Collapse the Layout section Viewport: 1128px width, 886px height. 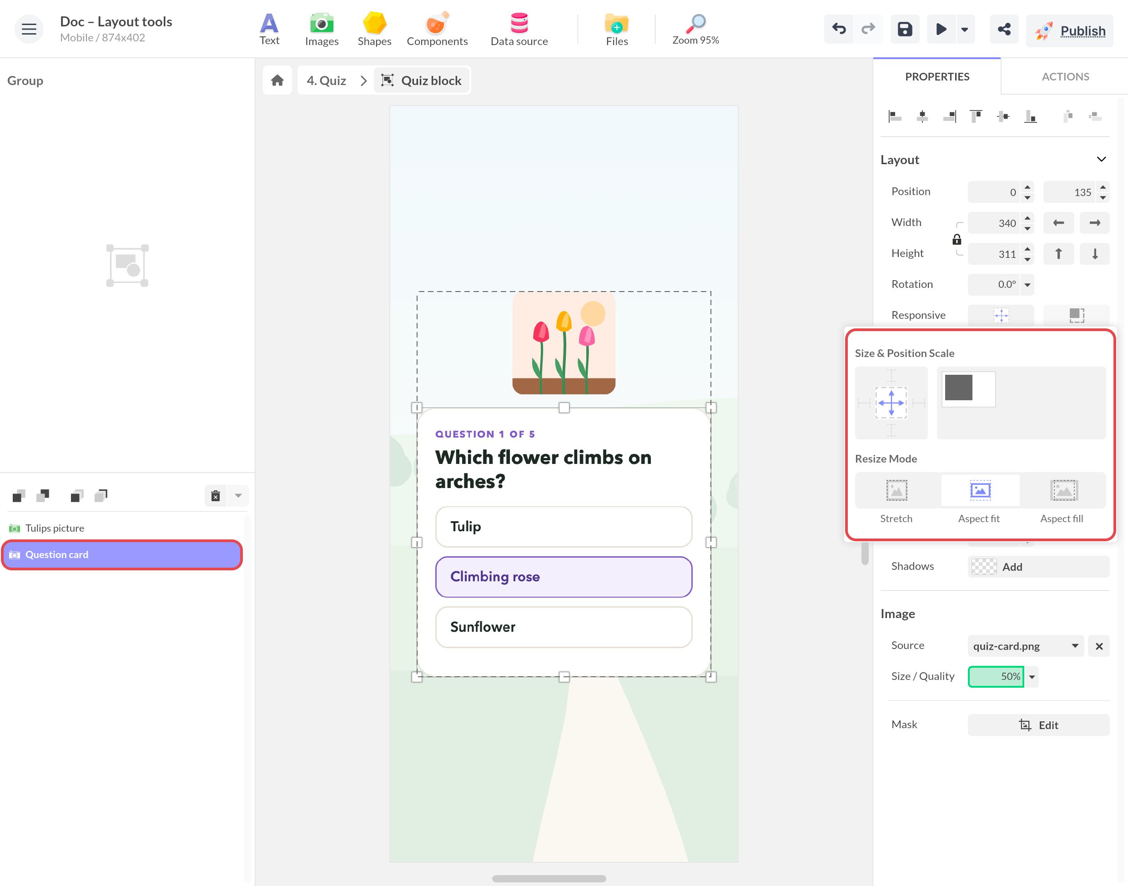(1101, 159)
